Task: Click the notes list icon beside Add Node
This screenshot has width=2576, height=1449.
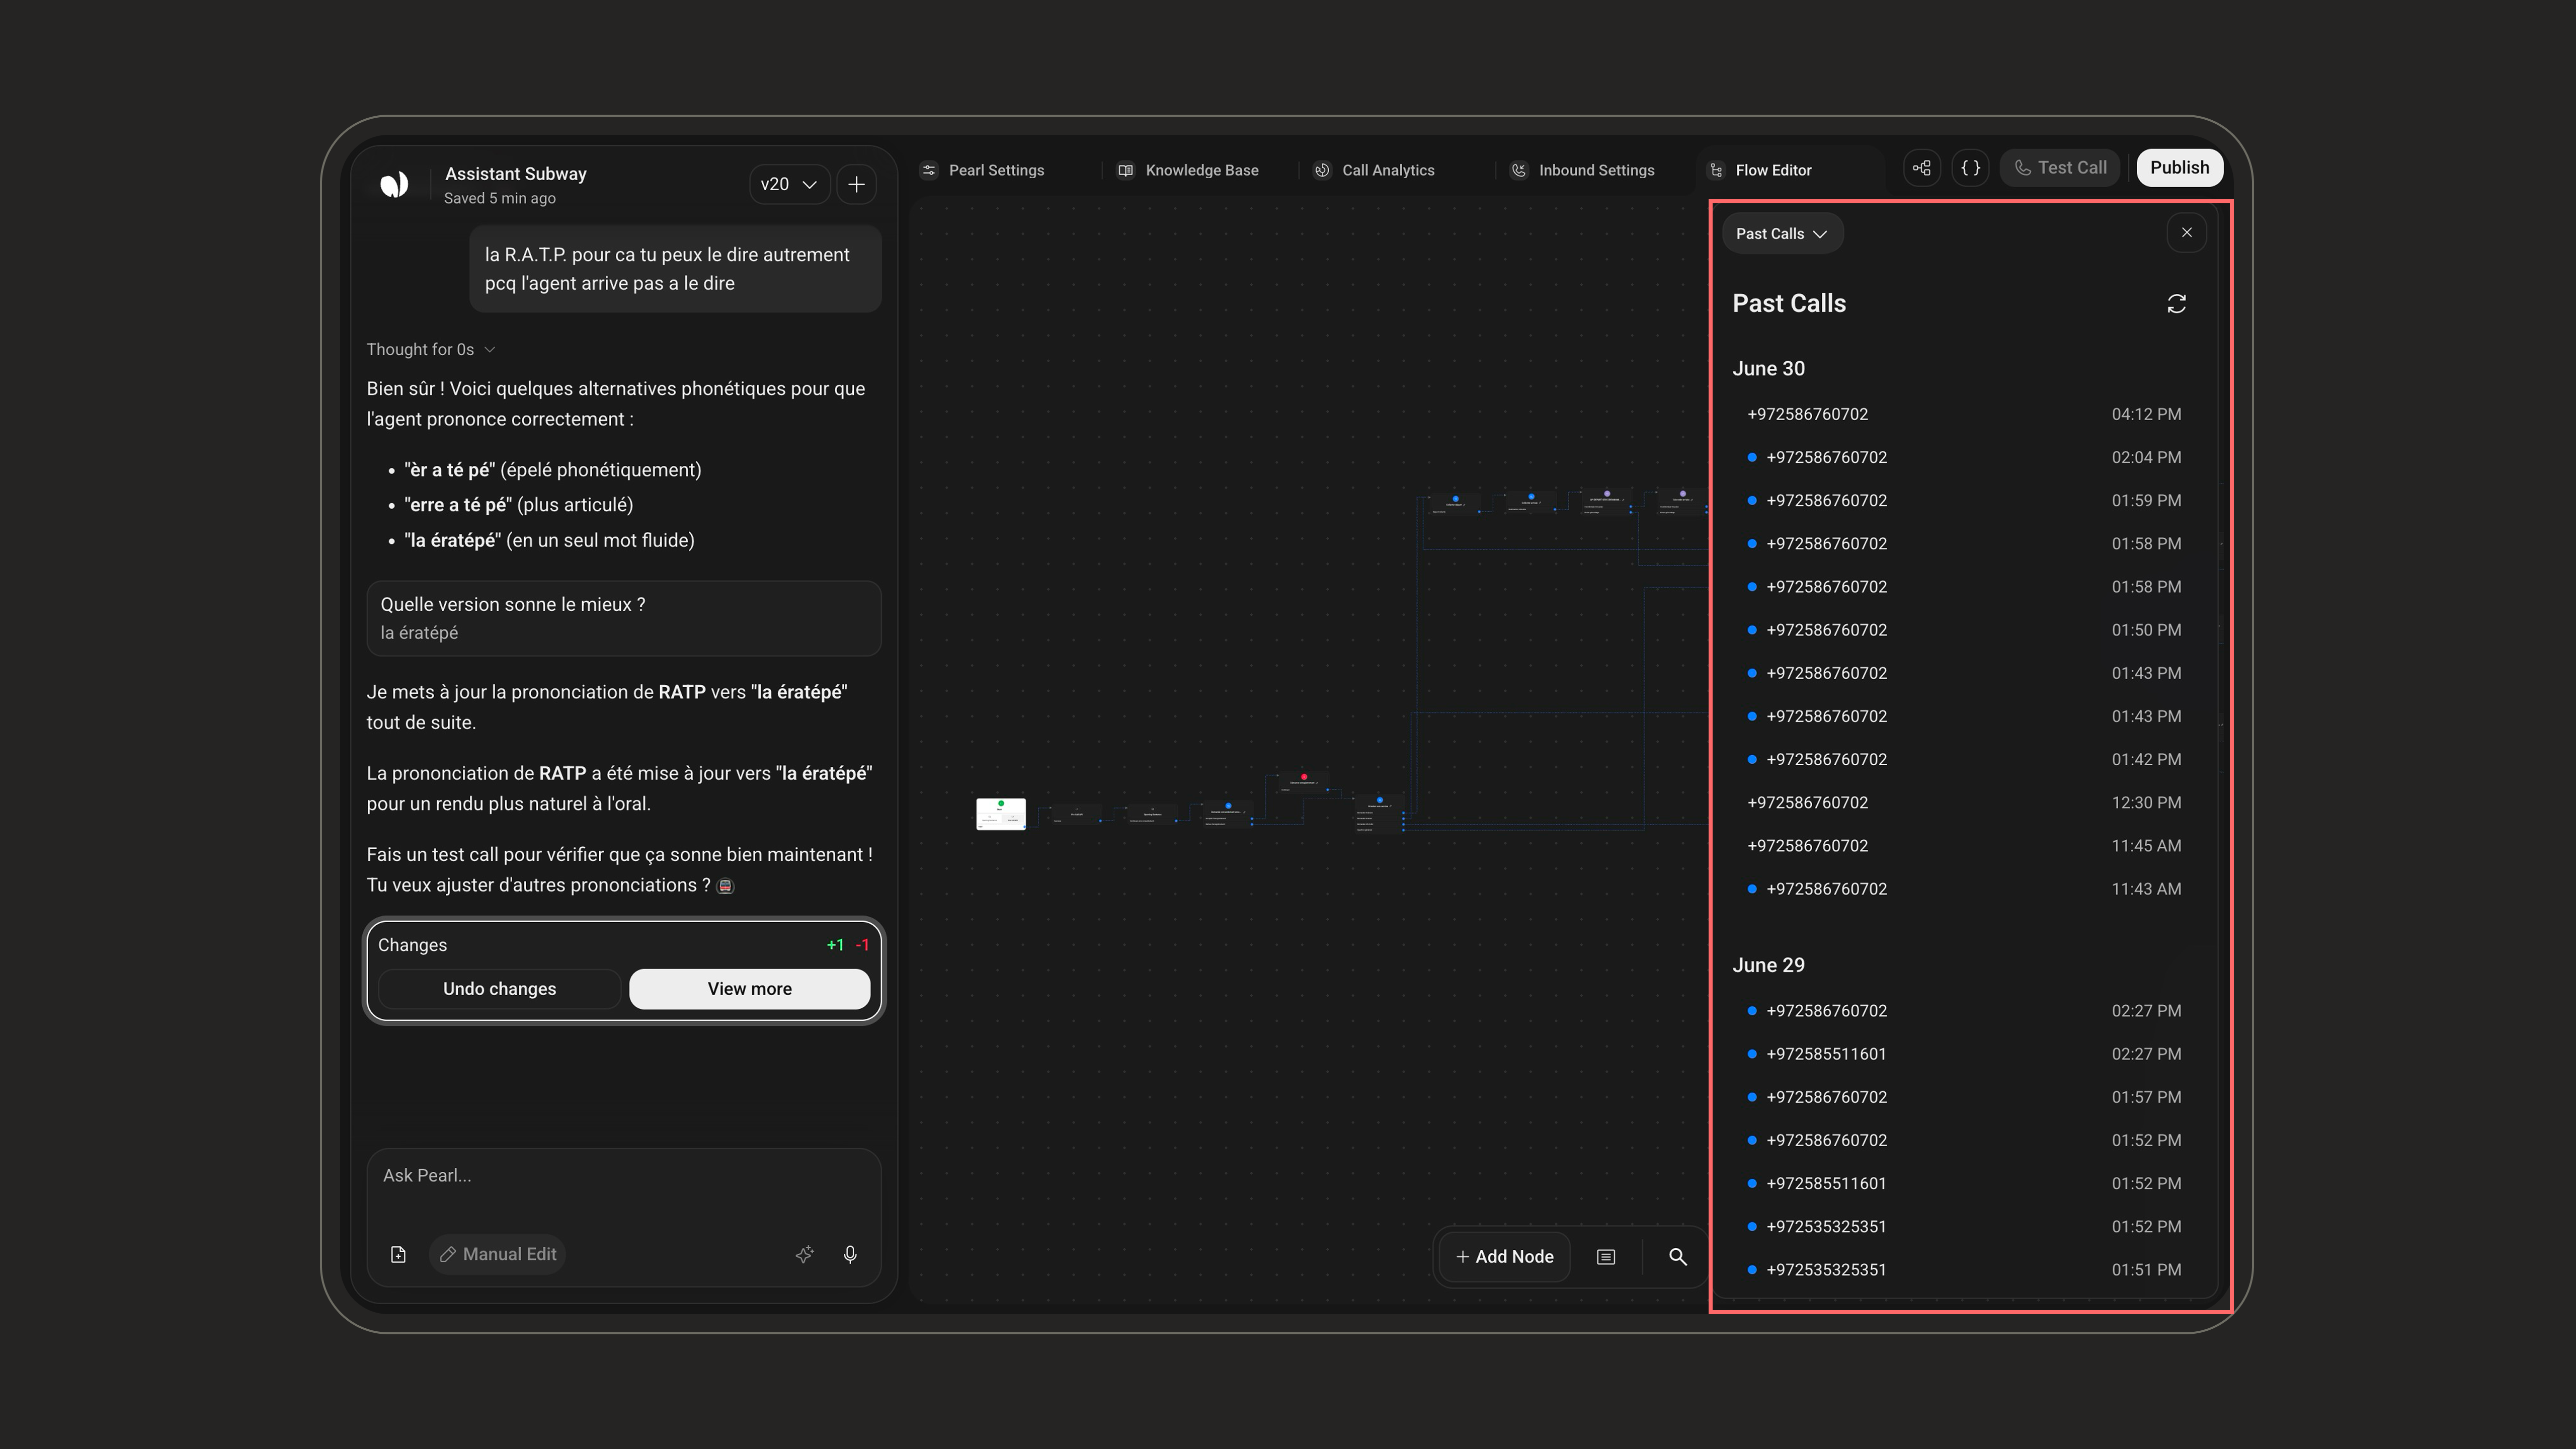Action: pyautogui.click(x=1606, y=1257)
